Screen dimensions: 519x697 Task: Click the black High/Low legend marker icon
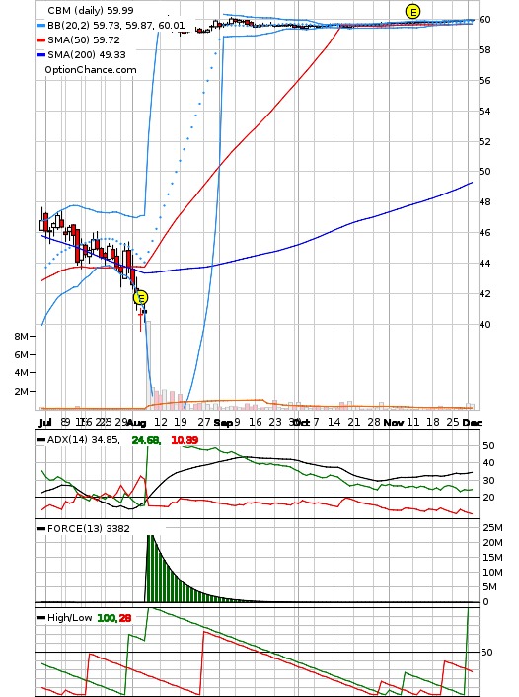(40, 618)
